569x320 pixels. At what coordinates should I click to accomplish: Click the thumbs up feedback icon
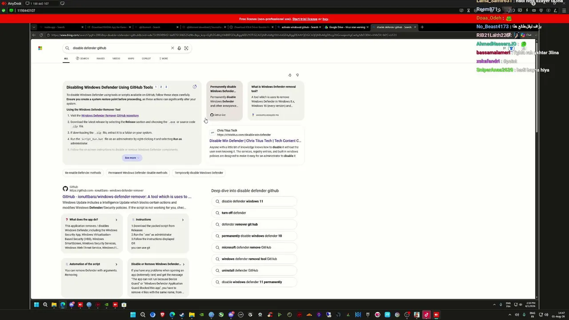pyautogui.click(x=290, y=75)
